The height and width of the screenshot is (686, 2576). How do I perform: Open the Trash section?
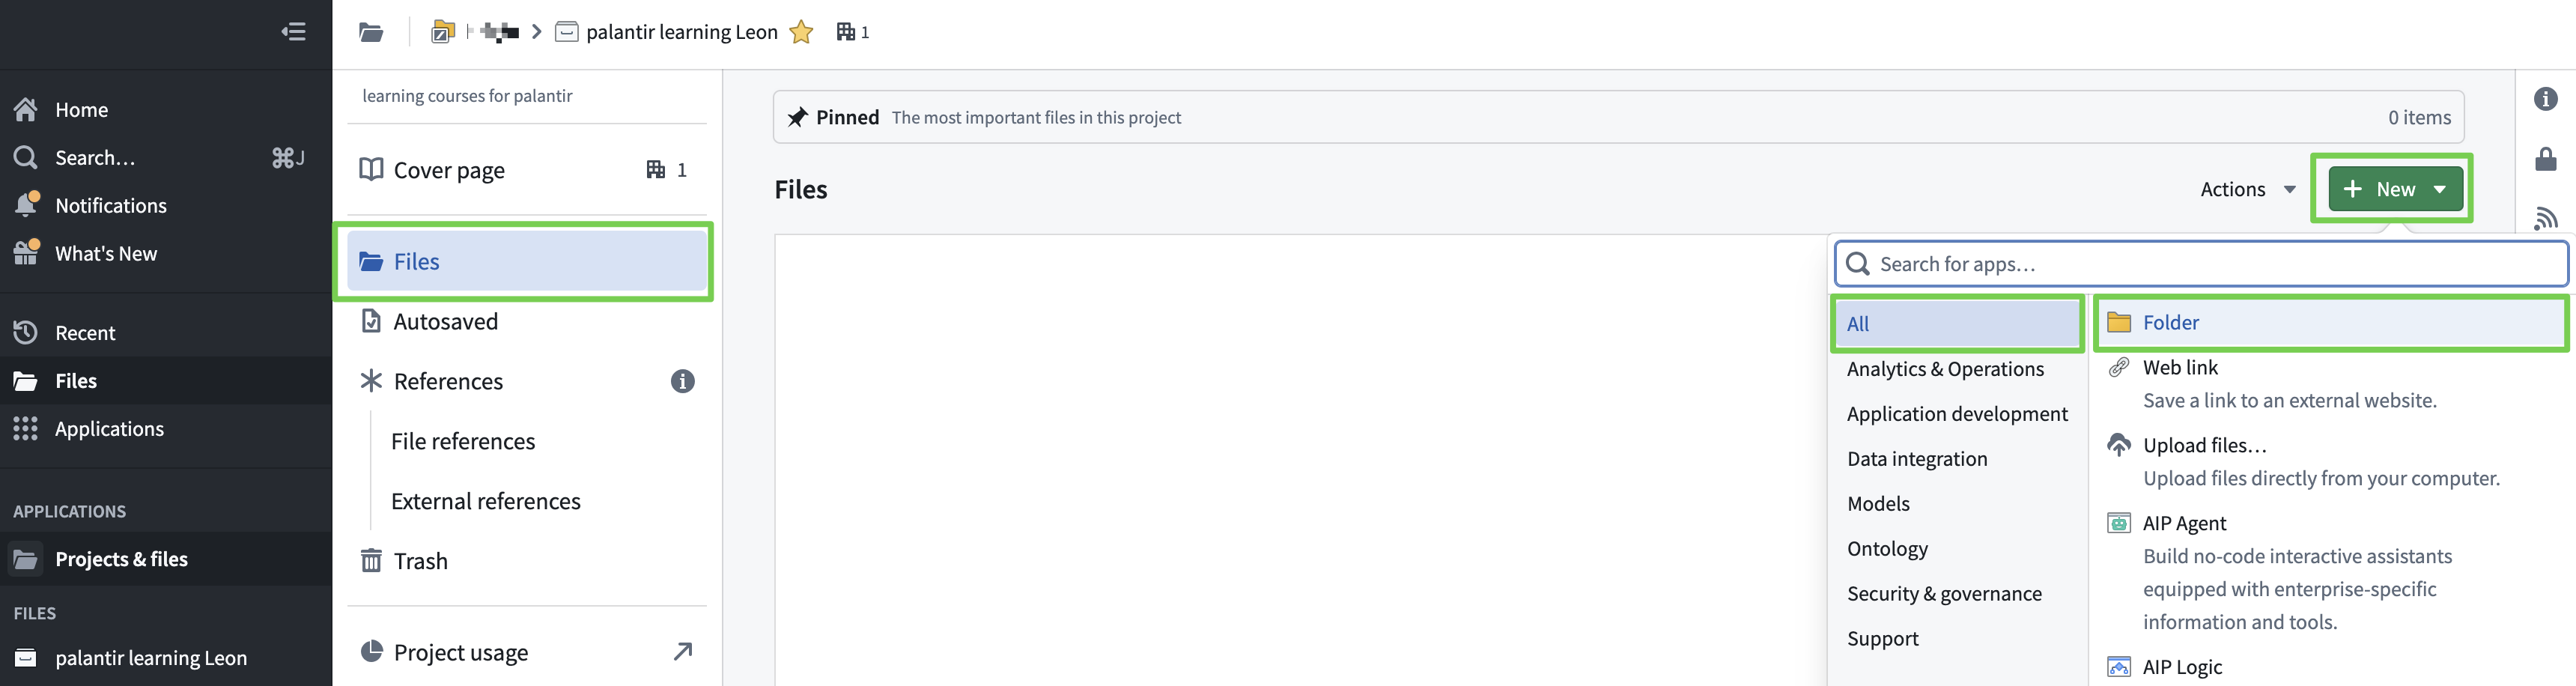(x=420, y=561)
